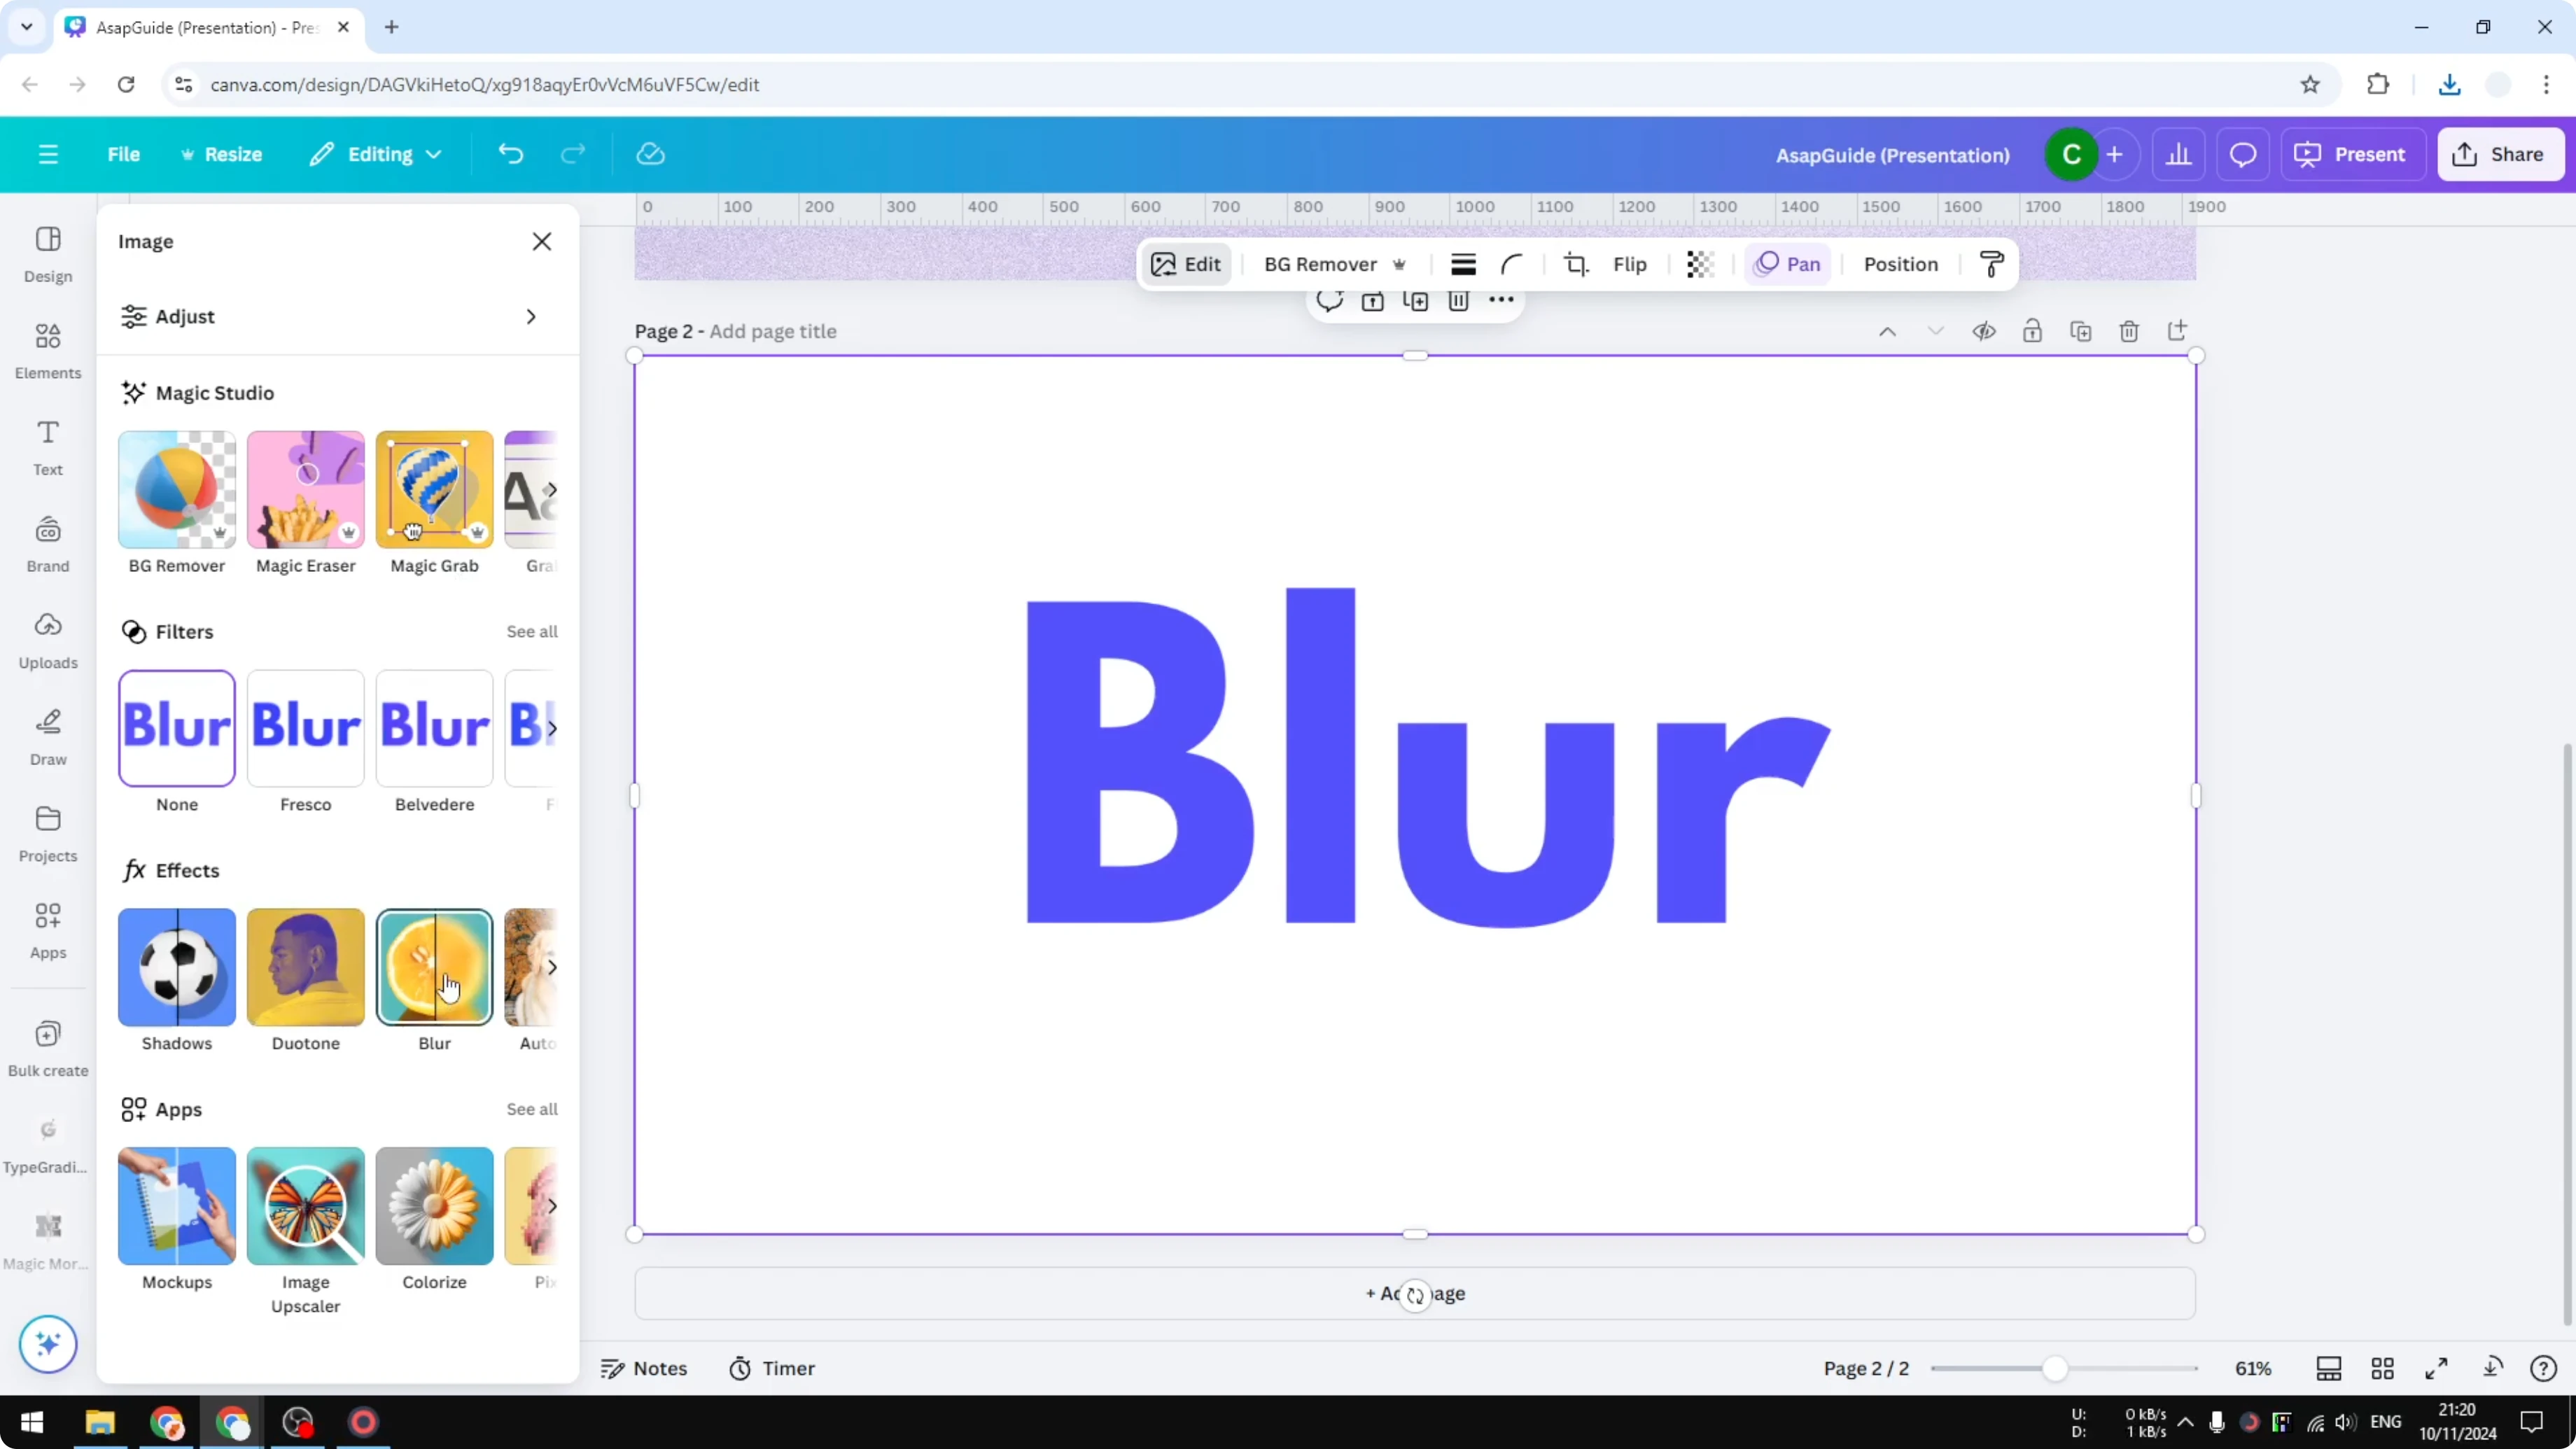Image resolution: width=2576 pixels, height=1449 pixels.
Task: Add a comment using the speech bubble icon
Action: tap(1330, 300)
